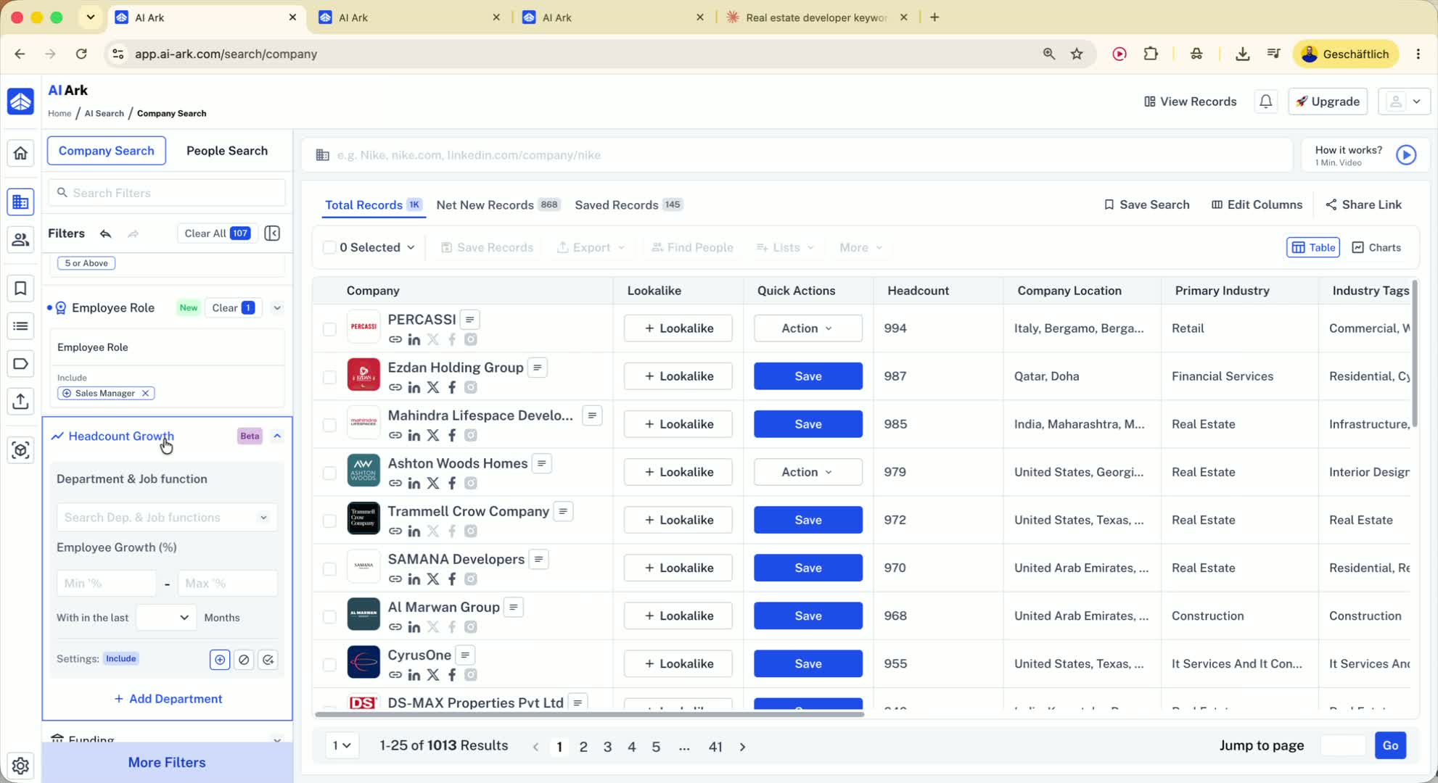Select the SAMANA Developers row checkbox
Viewport: 1438px width, 783px height.
pyautogui.click(x=329, y=568)
